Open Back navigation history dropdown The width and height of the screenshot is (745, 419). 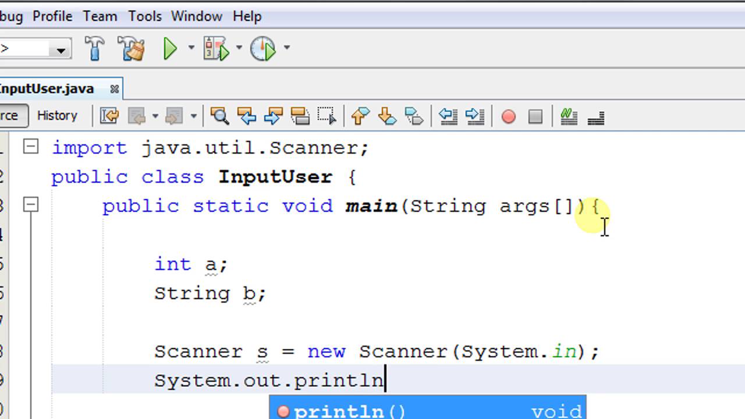tap(155, 116)
